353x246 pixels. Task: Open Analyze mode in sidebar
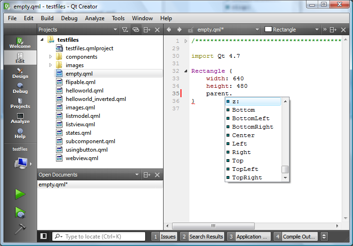20,118
